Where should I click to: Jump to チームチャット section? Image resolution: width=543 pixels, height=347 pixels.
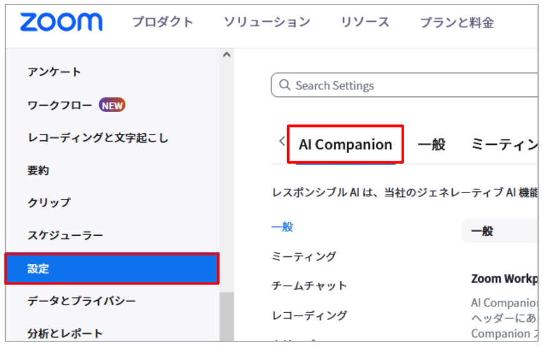point(309,286)
